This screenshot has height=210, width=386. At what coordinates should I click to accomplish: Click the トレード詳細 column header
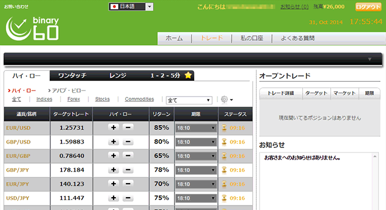(281, 93)
